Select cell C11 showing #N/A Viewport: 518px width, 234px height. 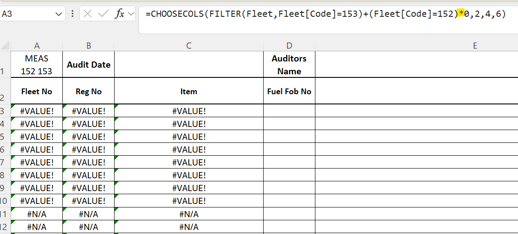click(189, 214)
